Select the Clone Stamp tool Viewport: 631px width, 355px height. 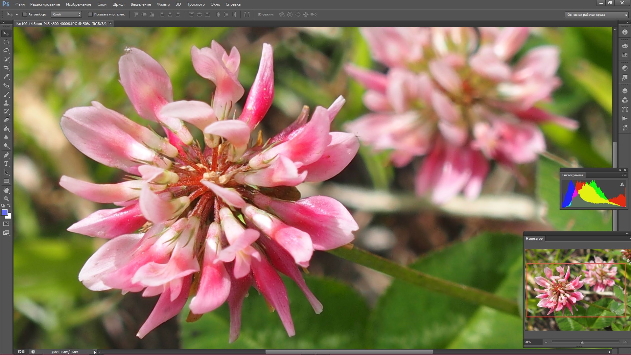pos(6,103)
